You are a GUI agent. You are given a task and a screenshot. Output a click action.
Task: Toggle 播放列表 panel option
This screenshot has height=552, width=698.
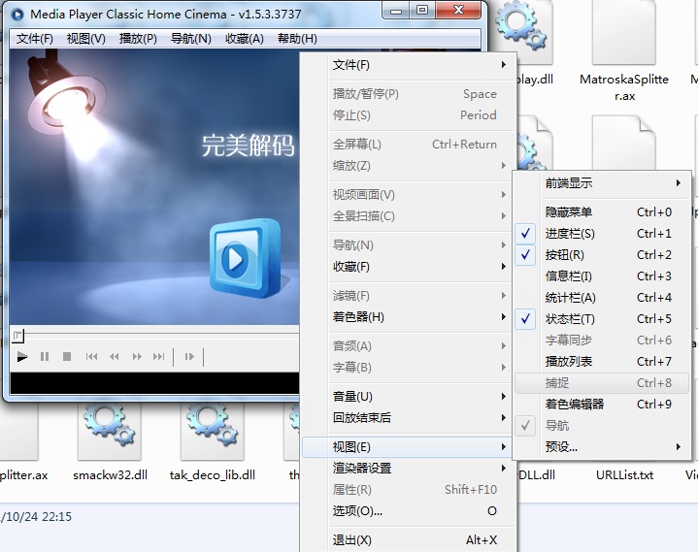pyautogui.click(x=601, y=362)
